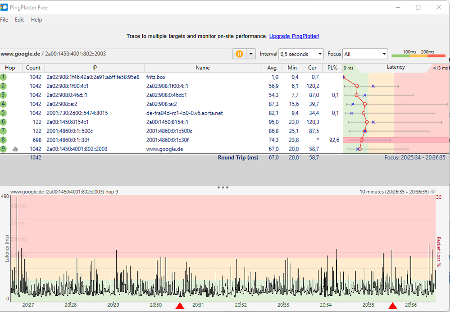
Task: Open the Help menu
Action: [x=36, y=20]
